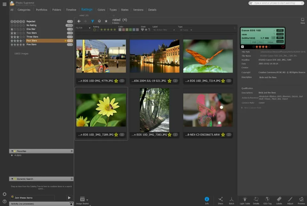Click the blue Info icon
The image size is (307, 206).
[x=207, y=199]
